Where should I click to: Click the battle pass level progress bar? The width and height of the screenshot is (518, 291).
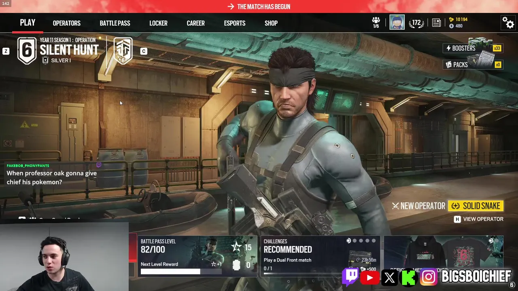pos(181,272)
